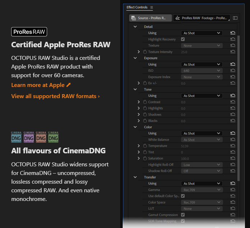250x228 pixels.
Task: Collapse the Tone section
Action: click(x=135, y=89)
